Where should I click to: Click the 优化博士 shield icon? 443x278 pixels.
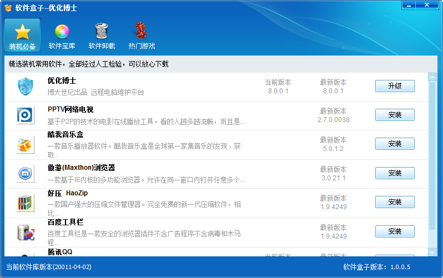pos(26,87)
